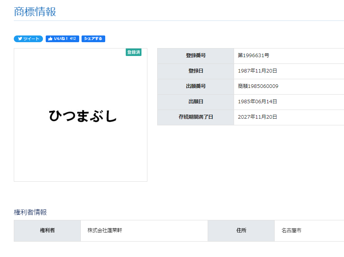Click the 出願番号 label cell

click(x=196, y=87)
